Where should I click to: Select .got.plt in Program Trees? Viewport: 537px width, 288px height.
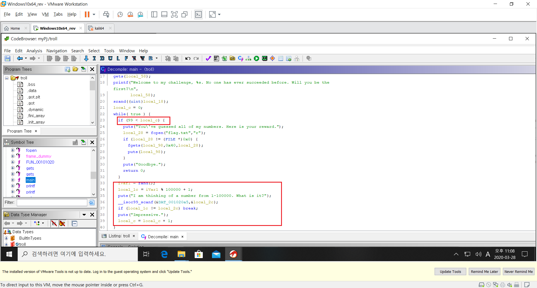click(x=34, y=97)
